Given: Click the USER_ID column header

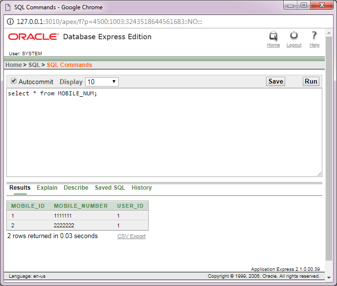Looking at the screenshot, I should point(130,206).
